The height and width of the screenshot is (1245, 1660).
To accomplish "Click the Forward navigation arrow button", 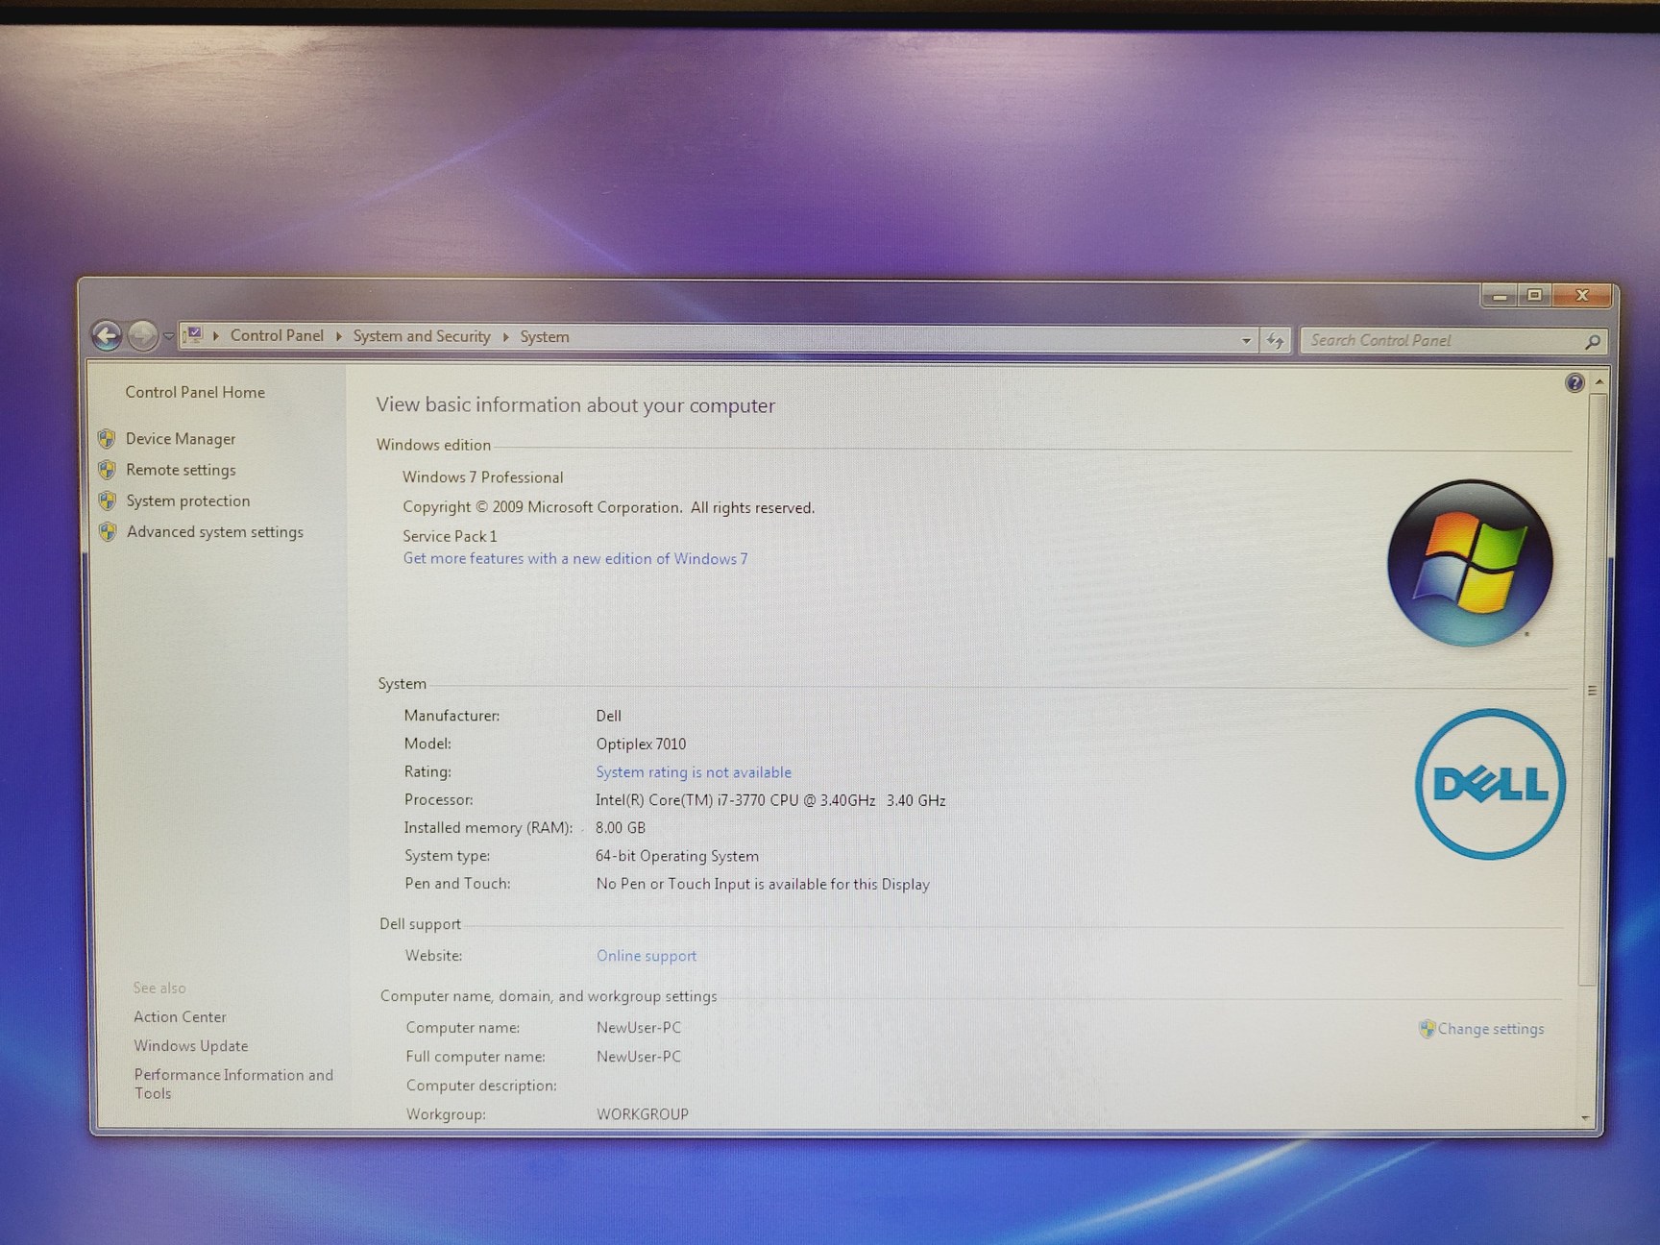I will [x=143, y=336].
